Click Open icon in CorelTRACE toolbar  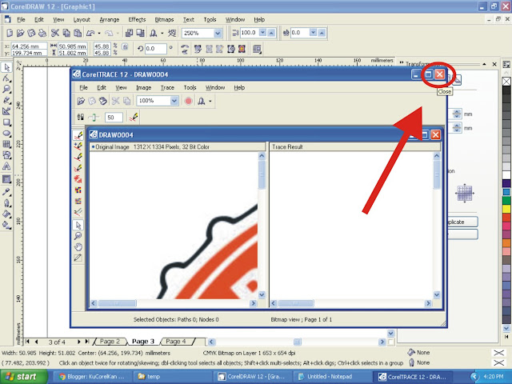click(81, 101)
